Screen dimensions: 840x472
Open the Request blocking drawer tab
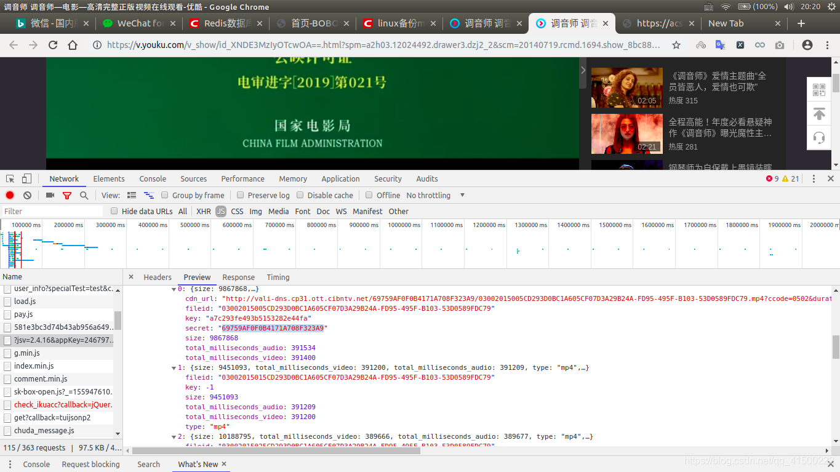(x=91, y=464)
